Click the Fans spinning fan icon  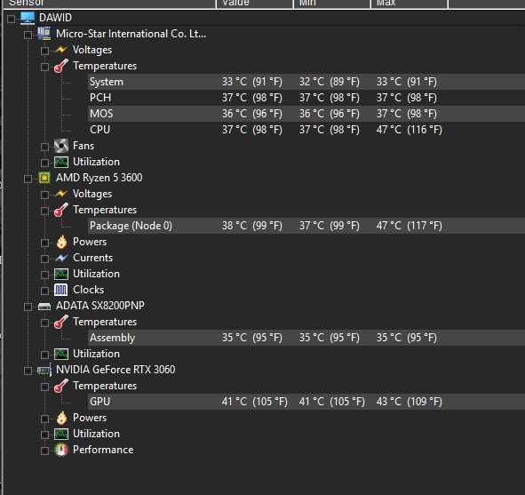point(61,146)
